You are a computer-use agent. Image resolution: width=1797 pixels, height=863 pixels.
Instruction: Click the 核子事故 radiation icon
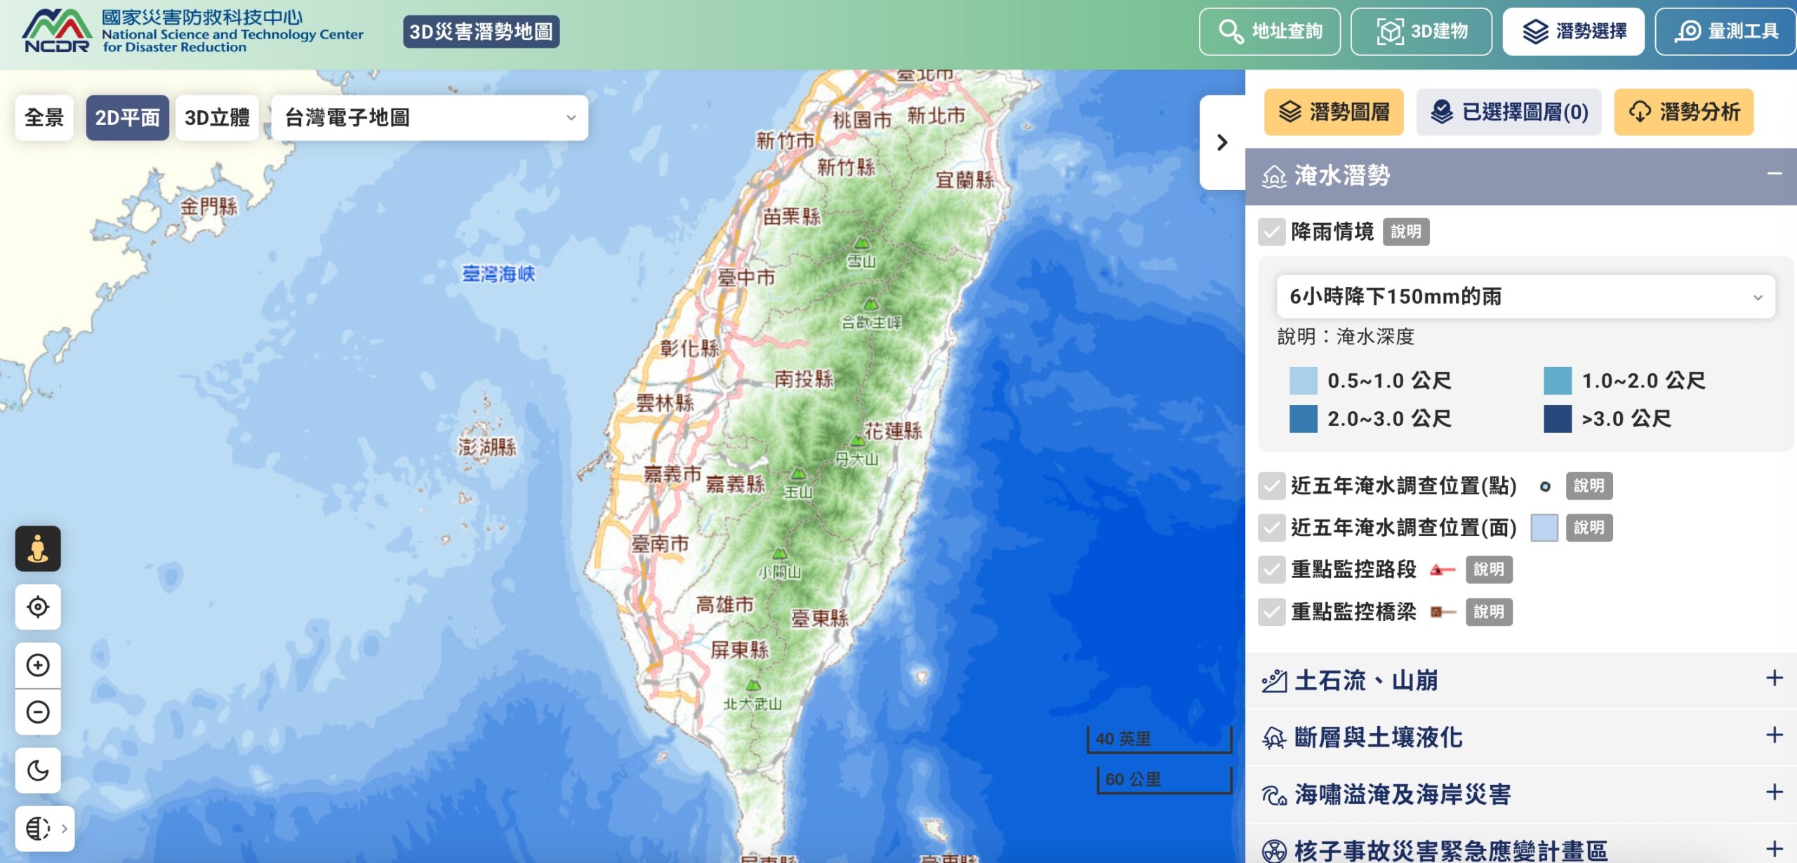pyautogui.click(x=1274, y=851)
